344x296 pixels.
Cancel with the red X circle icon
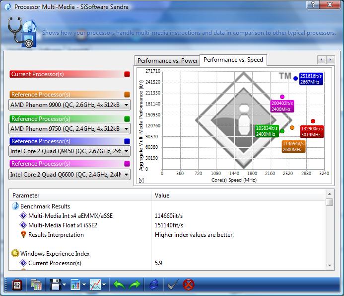pyautogui.click(x=189, y=285)
